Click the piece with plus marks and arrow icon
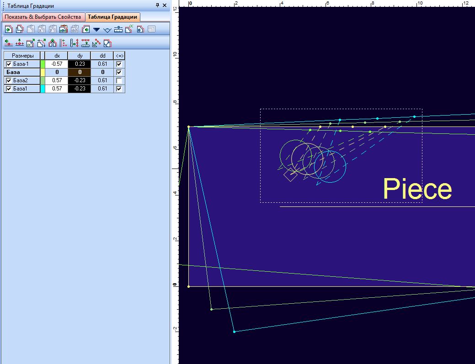 pos(42,43)
